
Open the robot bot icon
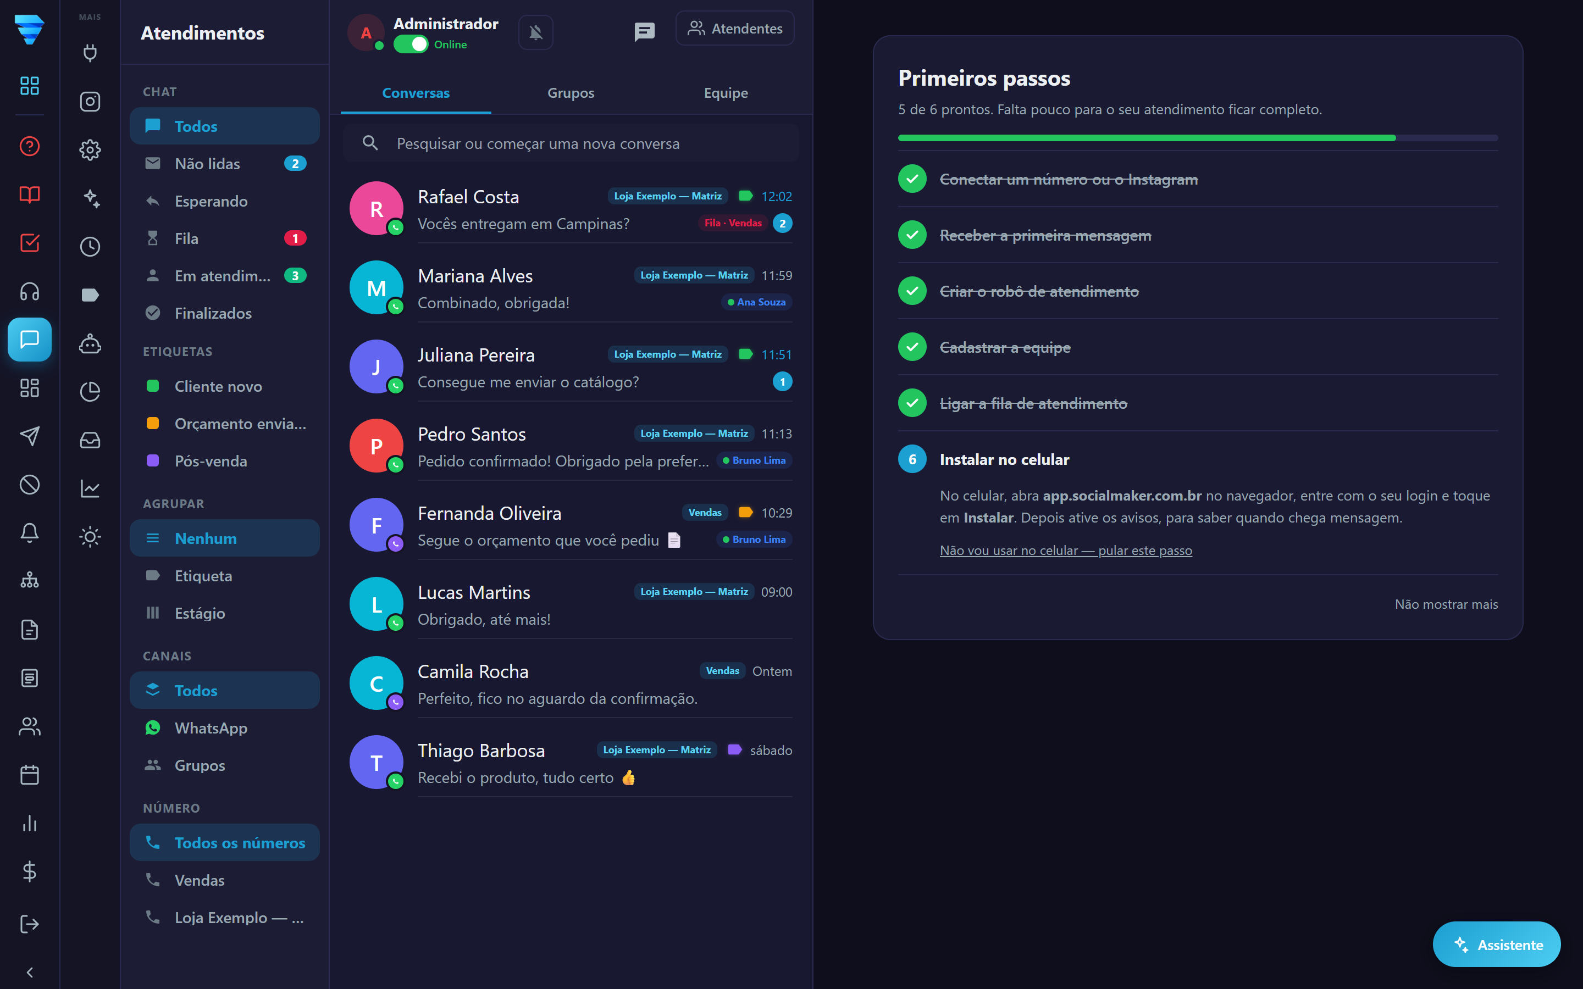90,343
